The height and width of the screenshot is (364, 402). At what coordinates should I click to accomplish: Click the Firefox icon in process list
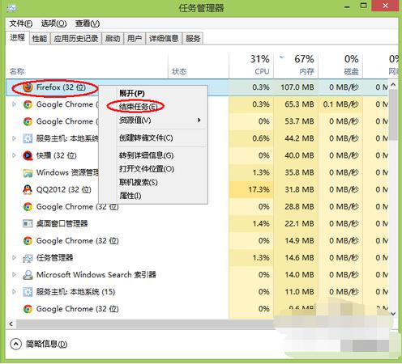(x=28, y=87)
